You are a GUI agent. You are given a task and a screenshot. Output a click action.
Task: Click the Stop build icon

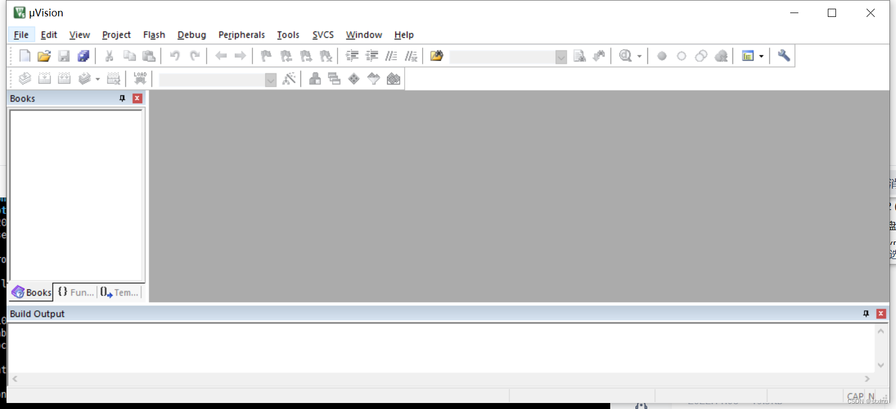point(113,79)
